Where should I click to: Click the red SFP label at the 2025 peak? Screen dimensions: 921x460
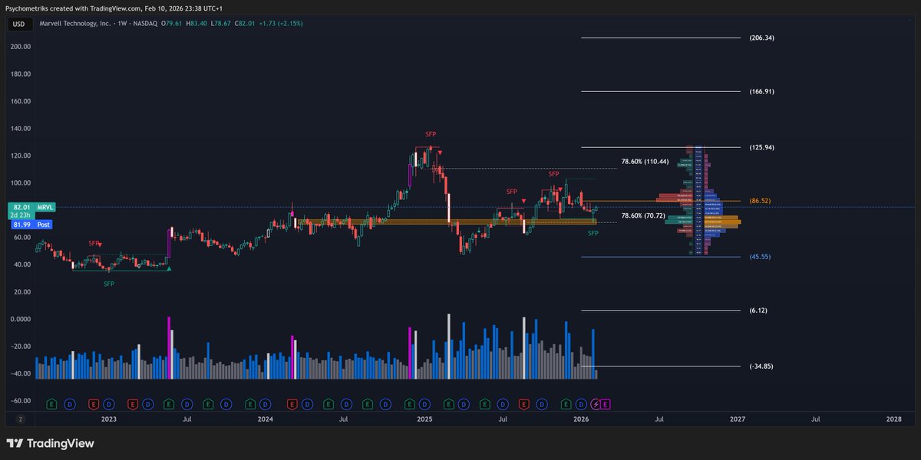click(431, 134)
